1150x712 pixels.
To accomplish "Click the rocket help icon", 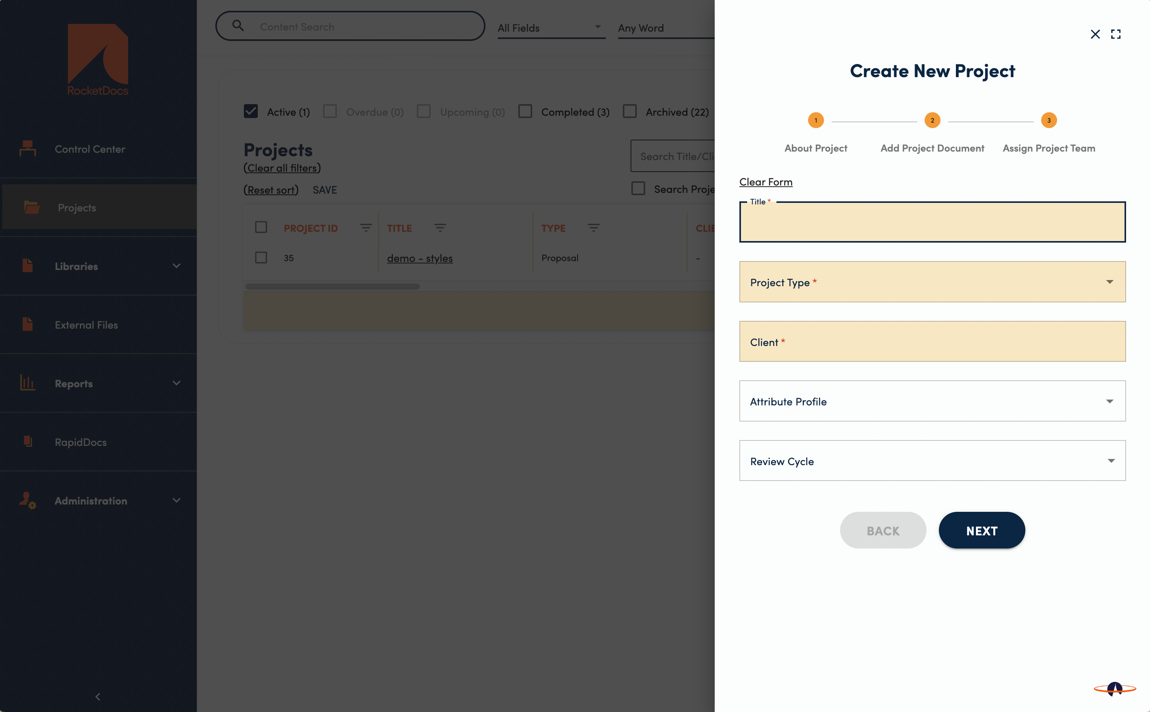I will tap(1114, 688).
